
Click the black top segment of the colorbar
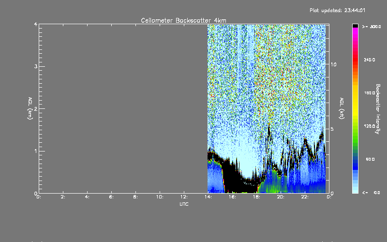click(355, 26)
